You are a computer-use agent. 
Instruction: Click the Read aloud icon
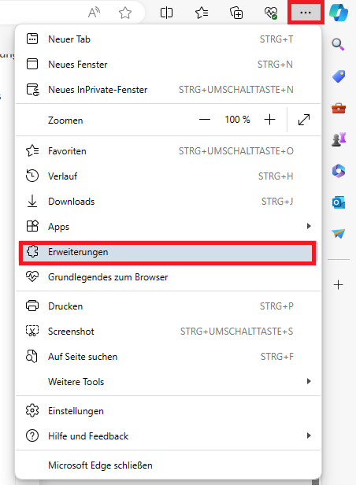pyautogui.click(x=94, y=13)
